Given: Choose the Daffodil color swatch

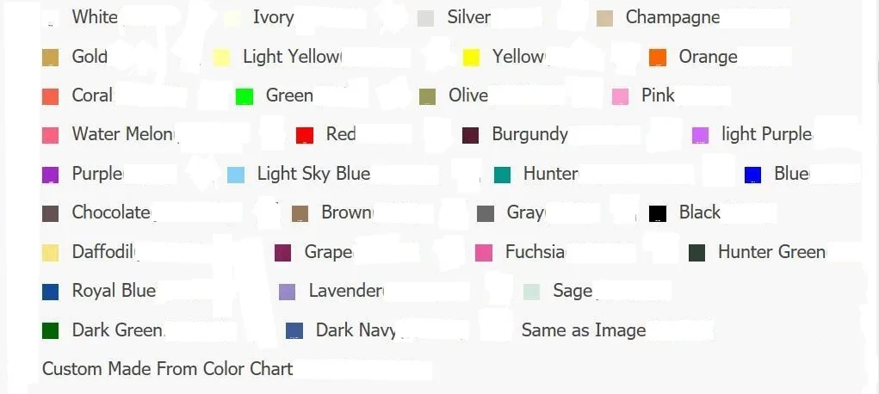Looking at the screenshot, I should point(51,253).
